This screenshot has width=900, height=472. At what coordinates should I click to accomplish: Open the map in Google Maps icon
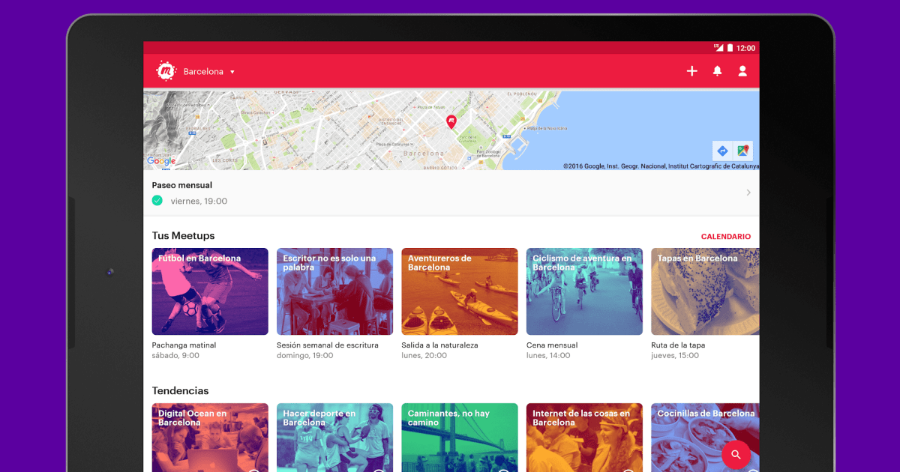(x=743, y=151)
